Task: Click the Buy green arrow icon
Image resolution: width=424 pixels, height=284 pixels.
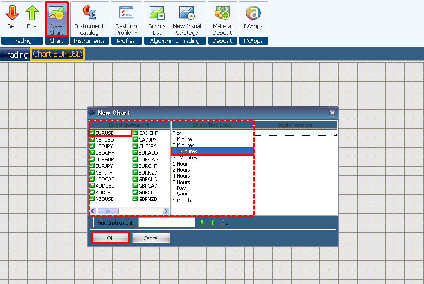Action: click(x=32, y=13)
